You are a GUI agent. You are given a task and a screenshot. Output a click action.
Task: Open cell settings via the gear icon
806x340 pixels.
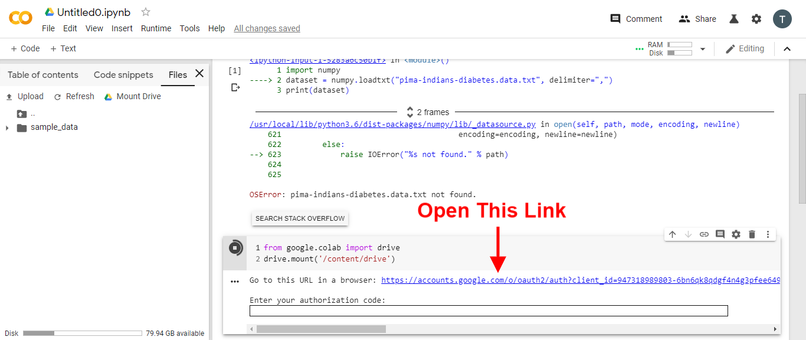[x=736, y=234]
